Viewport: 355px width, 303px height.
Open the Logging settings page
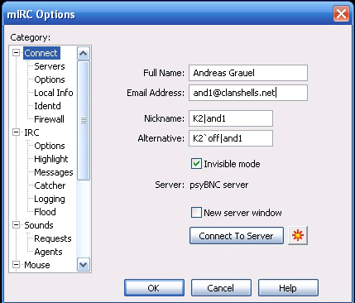click(x=50, y=199)
